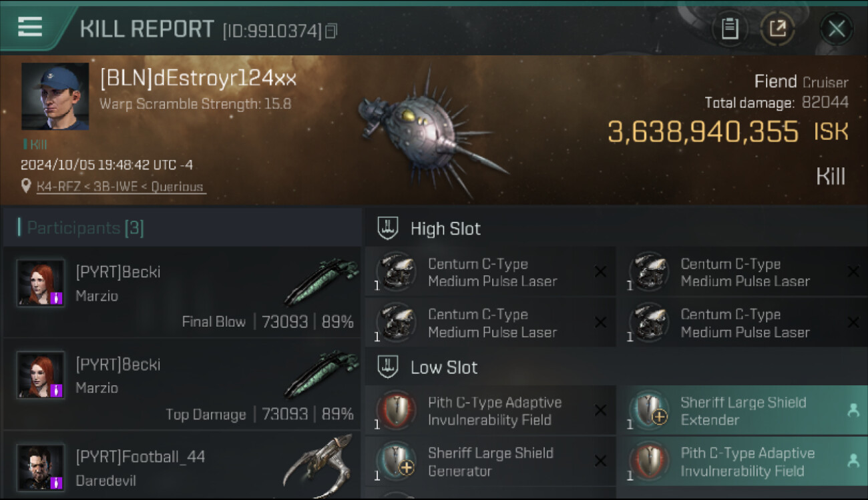Select Becki's Top Damage participant row
Image resolution: width=868 pixels, height=500 pixels.
(182, 385)
